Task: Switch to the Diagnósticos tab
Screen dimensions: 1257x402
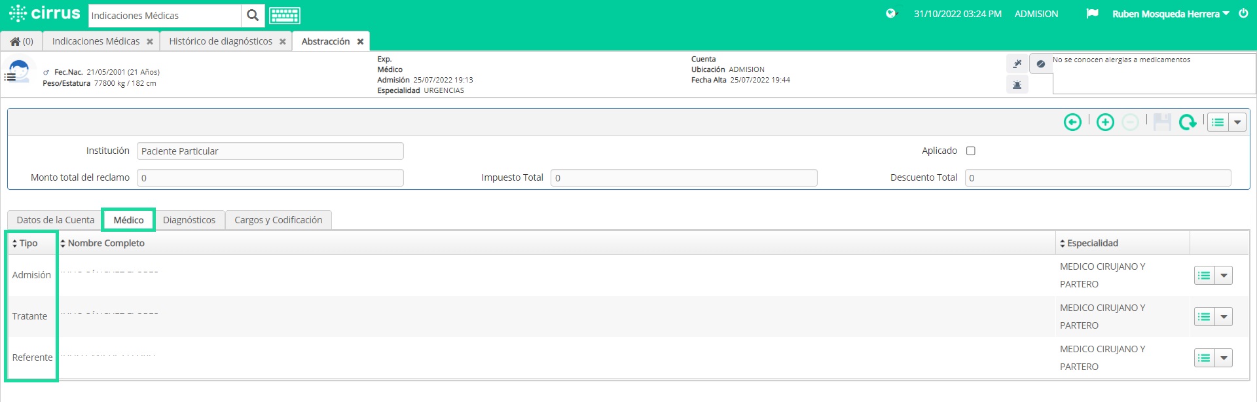Action: (x=189, y=220)
